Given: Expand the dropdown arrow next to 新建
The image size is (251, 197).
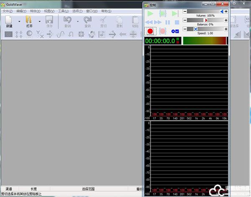Looking at the screenshot, I should 19,21.
